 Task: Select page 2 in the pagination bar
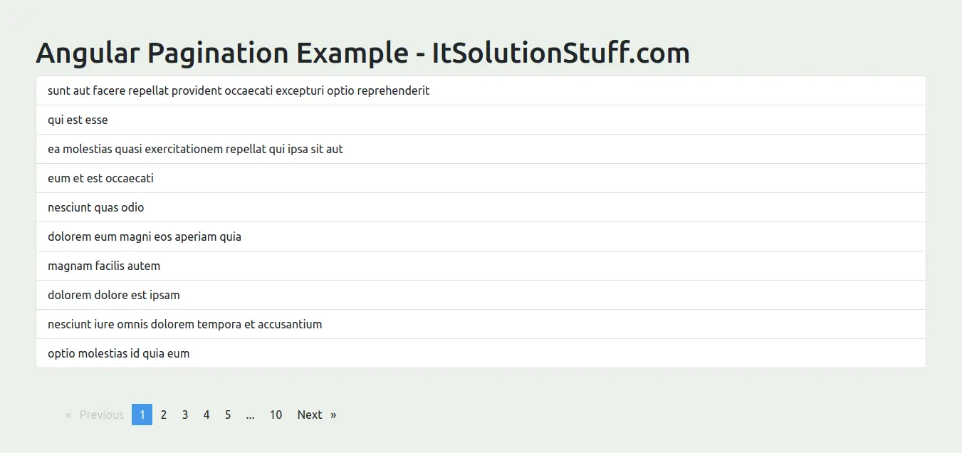(164, 415)
